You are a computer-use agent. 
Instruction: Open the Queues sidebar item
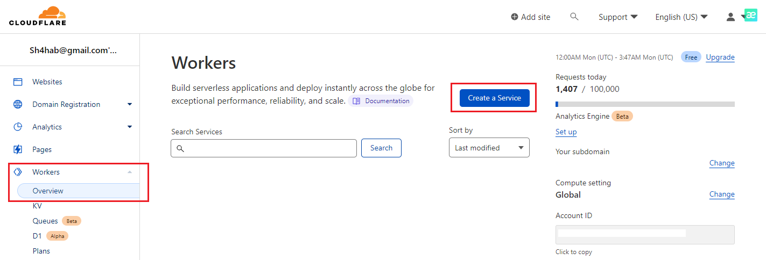(x=45, y=221)
